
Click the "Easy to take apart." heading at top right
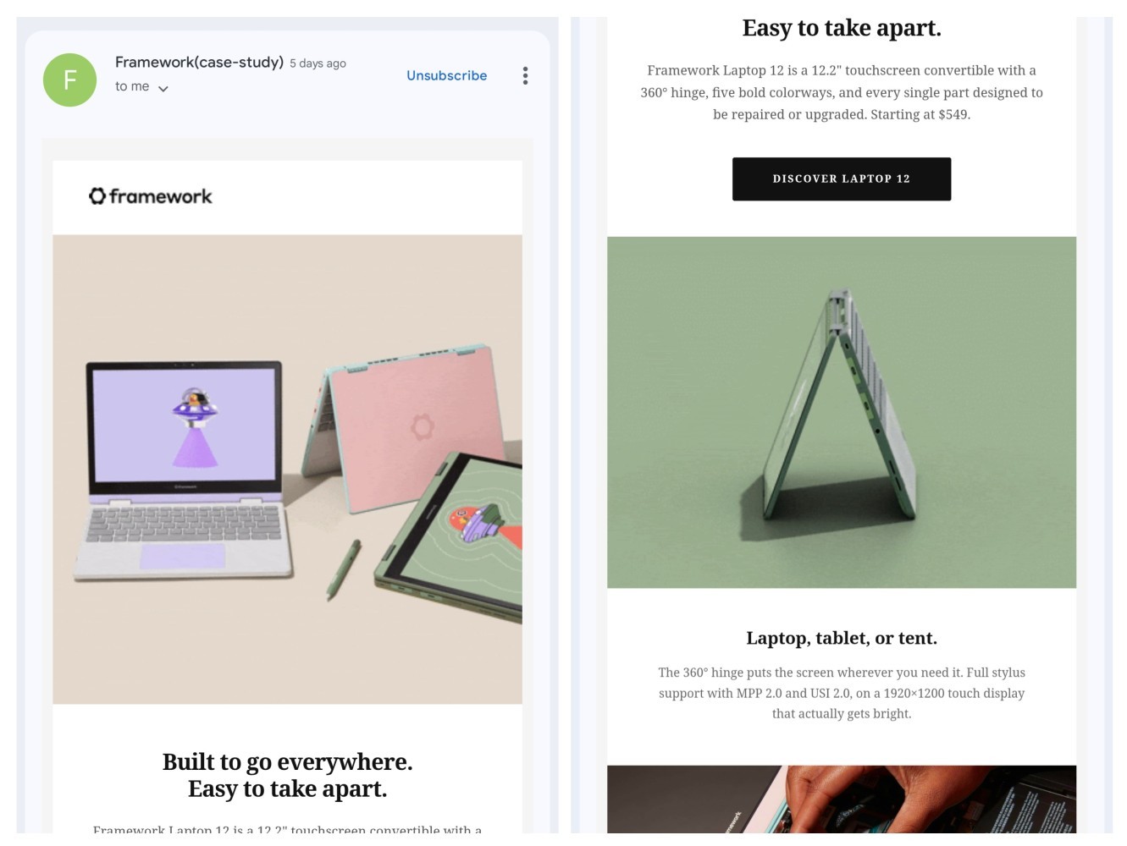842,28
